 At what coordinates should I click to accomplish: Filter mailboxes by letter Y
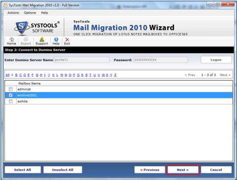coord(111,75)
